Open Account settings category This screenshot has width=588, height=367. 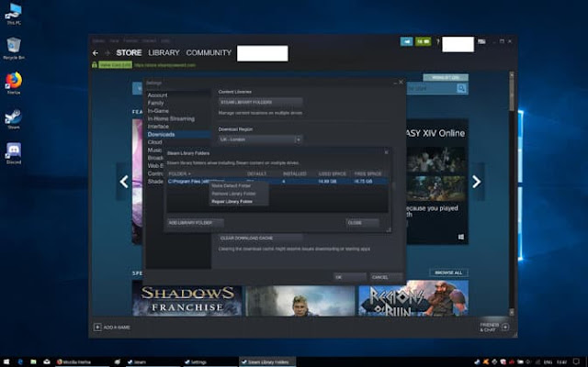tap(157, 95)
